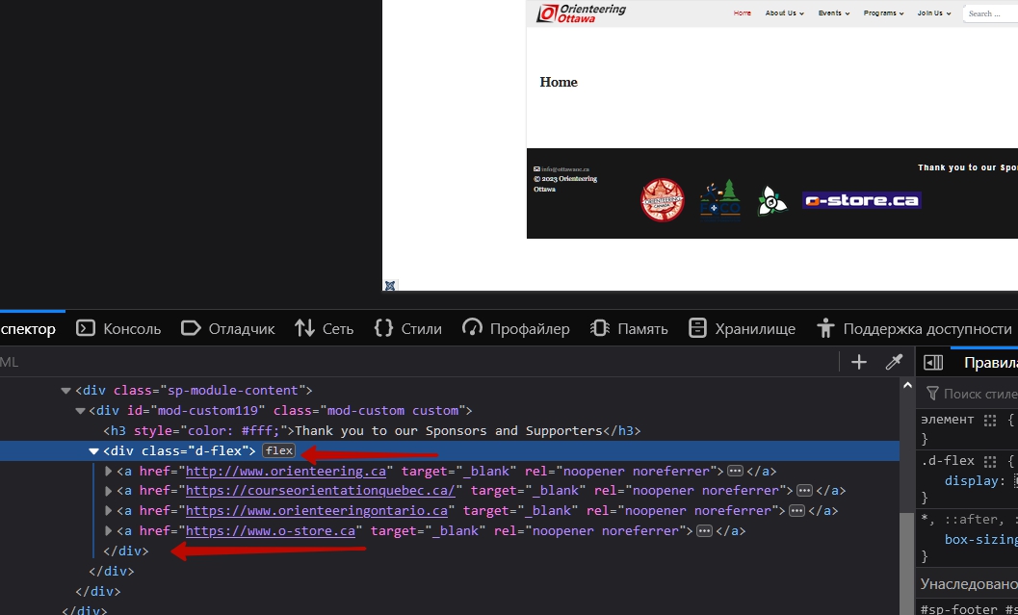Click the Orienteering Canada sponsor logo
The width and height of the screenshot is (1018, 615).
click(663, 200)
